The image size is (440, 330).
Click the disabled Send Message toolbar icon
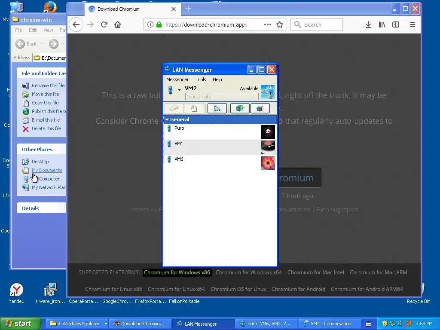point(174,108)
